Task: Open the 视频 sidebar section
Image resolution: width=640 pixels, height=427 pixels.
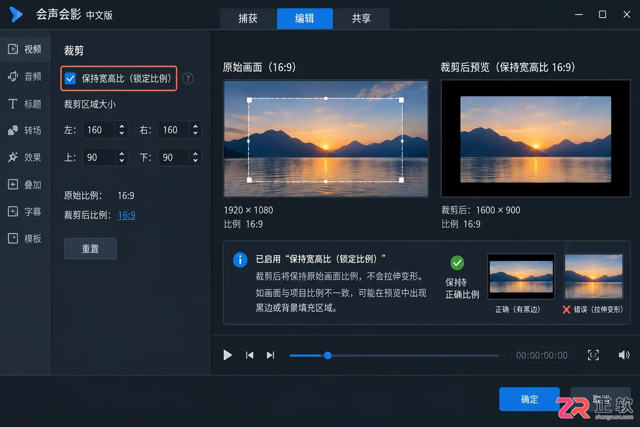Action: point(25,49)
